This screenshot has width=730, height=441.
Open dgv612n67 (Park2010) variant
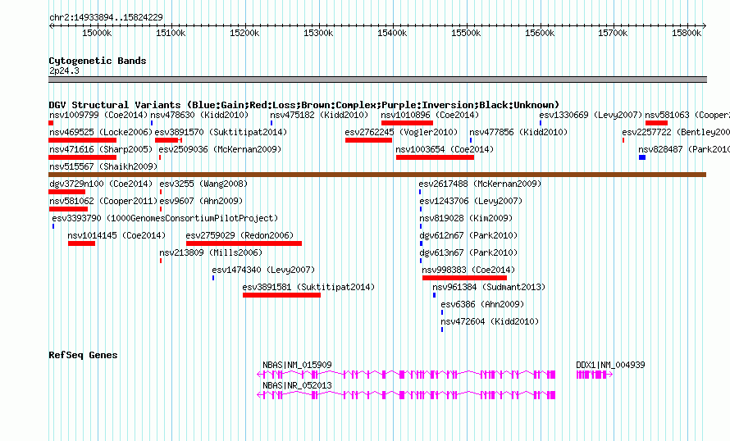(468, 235)
